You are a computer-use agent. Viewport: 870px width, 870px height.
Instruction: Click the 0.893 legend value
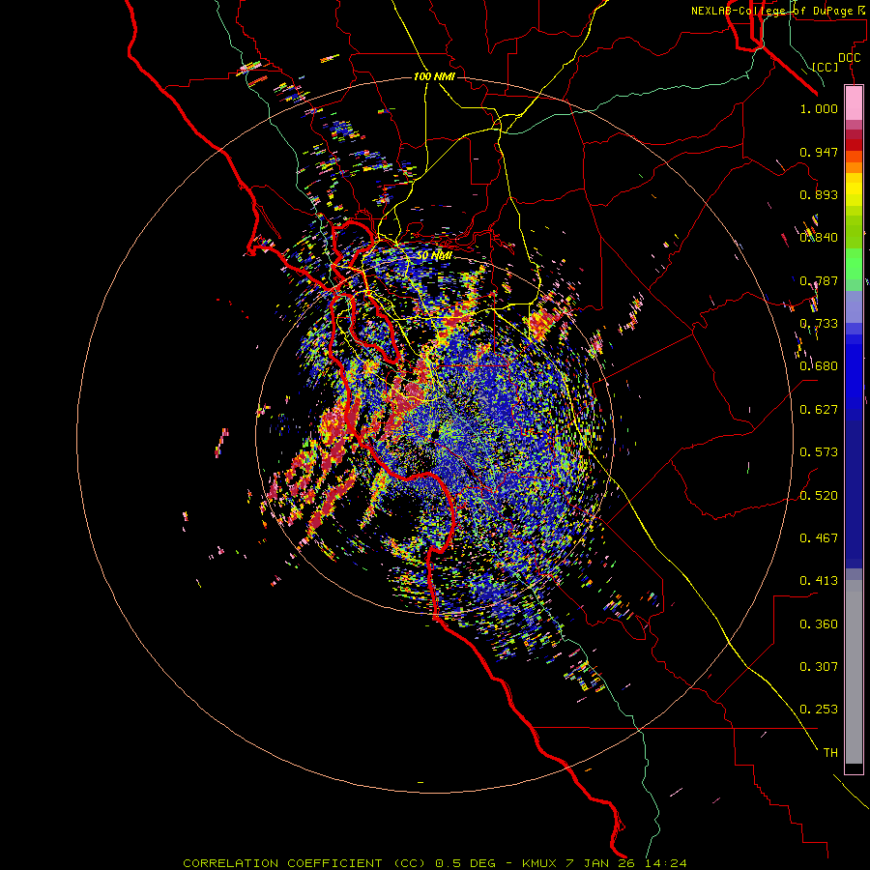(x=819, y=194)
